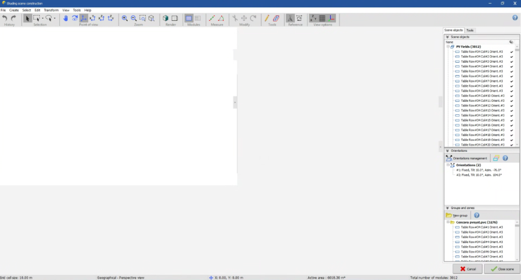Click the zoom in magnifier

(125, 18)
